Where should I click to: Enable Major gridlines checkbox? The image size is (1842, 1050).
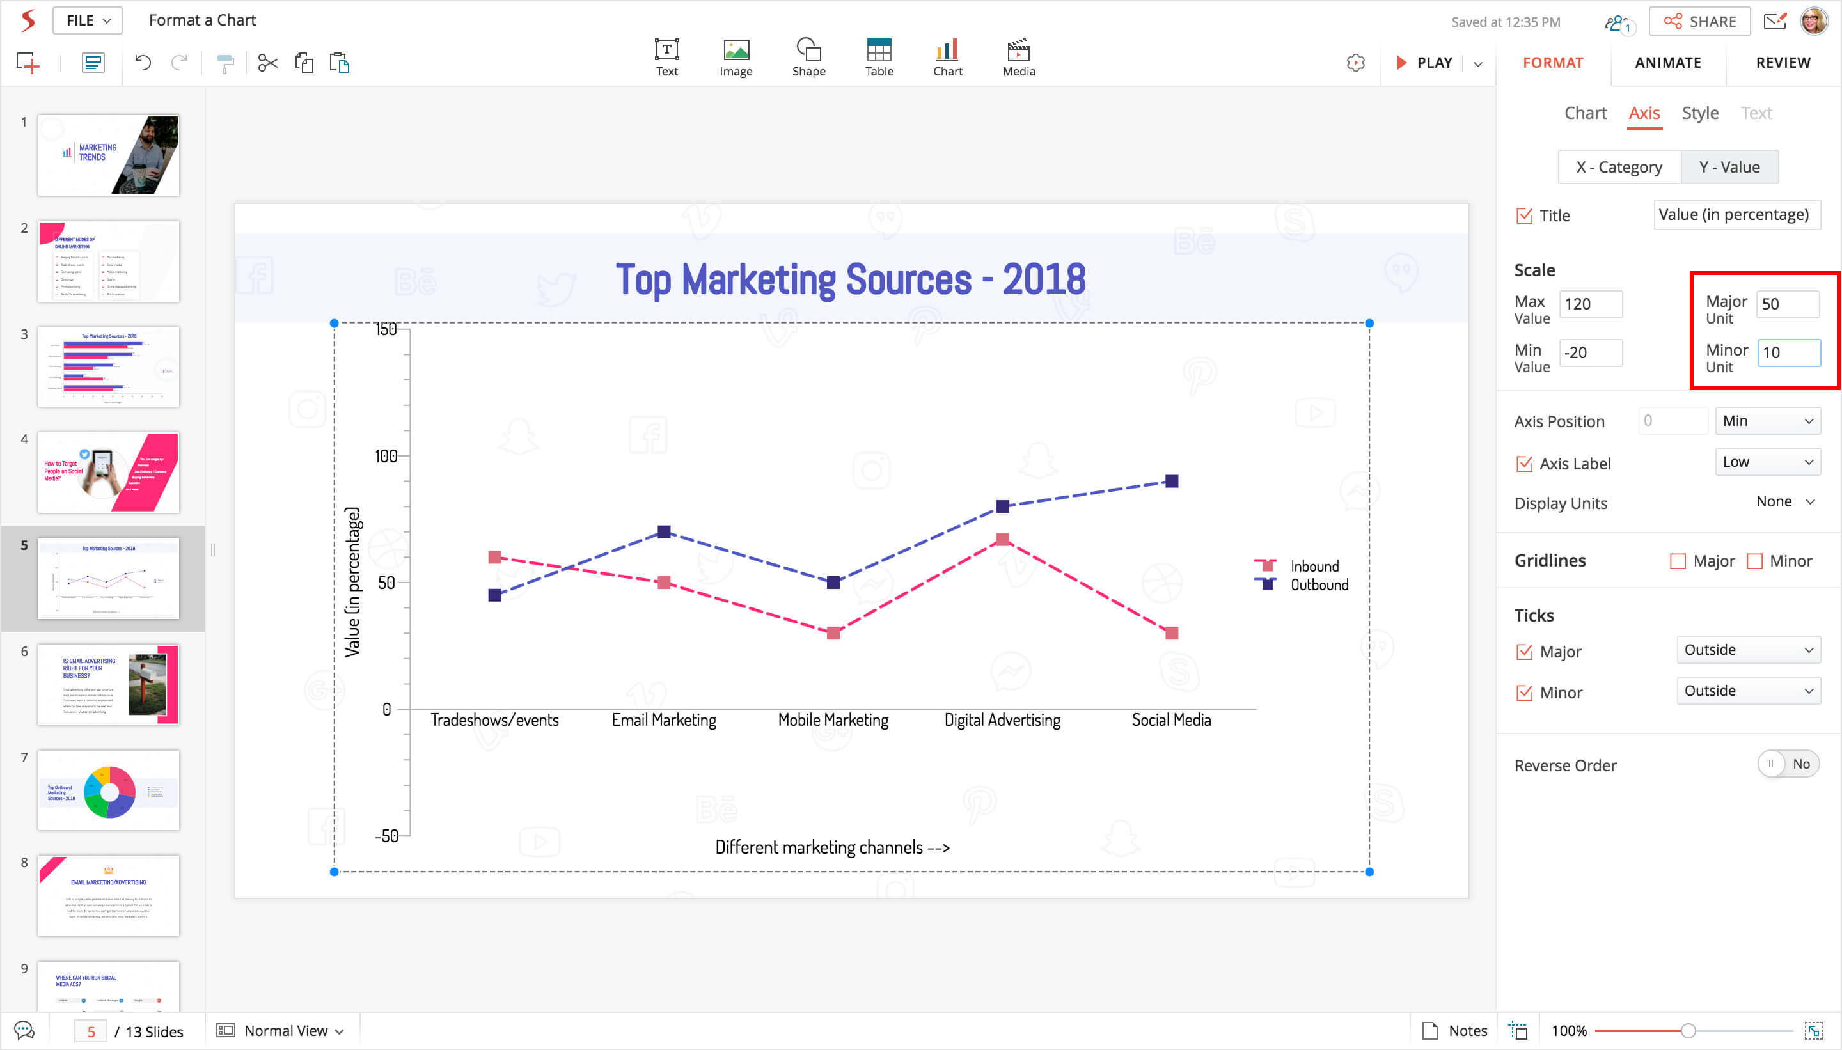tap(1678, 561)
